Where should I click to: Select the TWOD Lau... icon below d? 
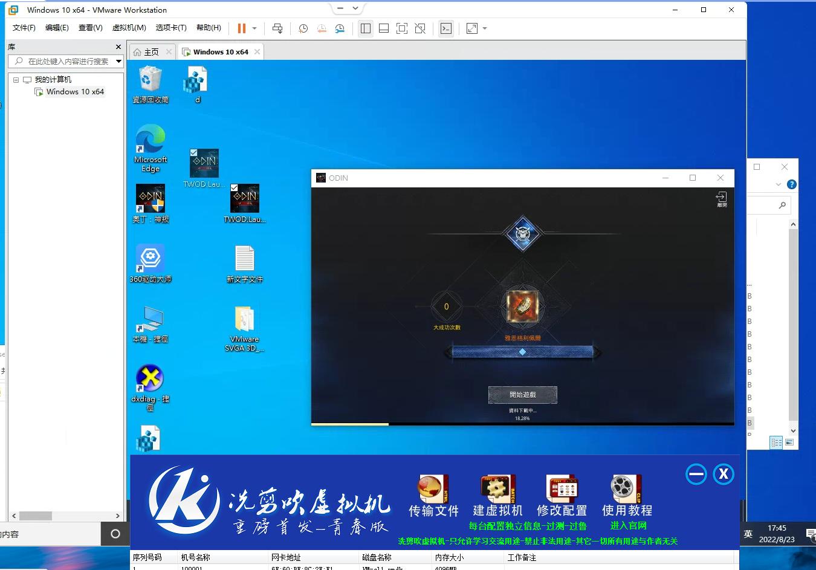point(204,169)
